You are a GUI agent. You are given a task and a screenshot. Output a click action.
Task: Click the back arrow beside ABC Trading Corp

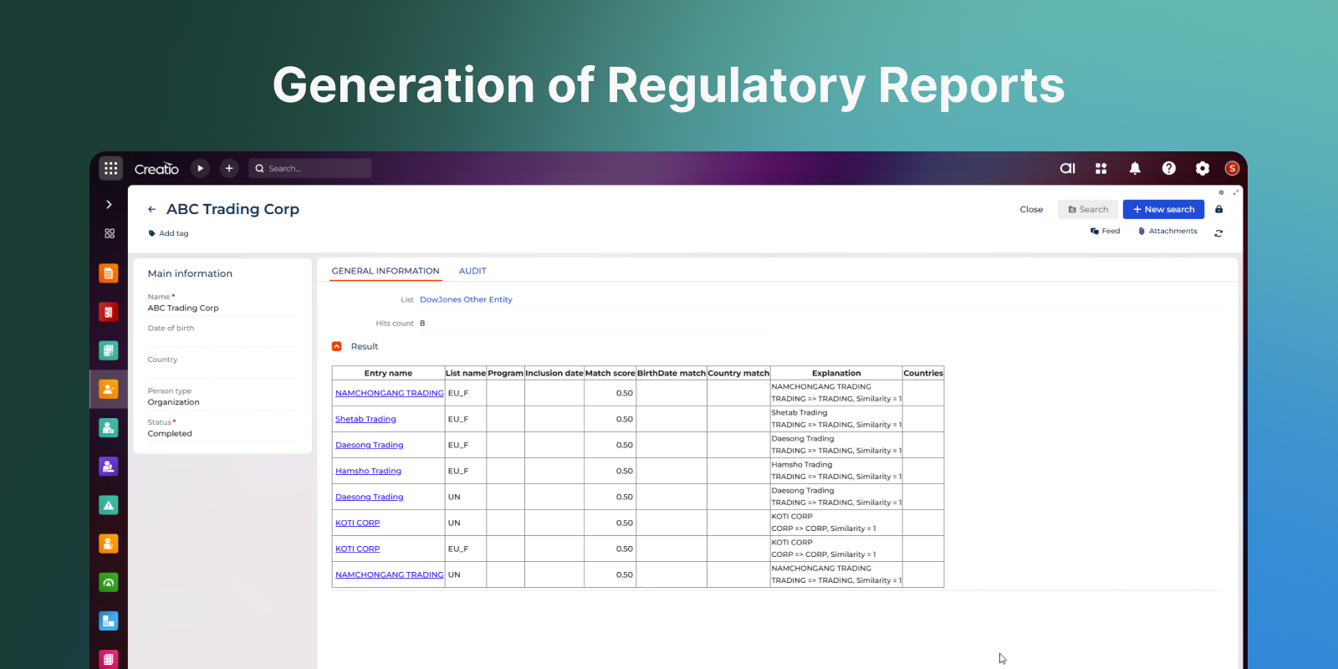151,210
